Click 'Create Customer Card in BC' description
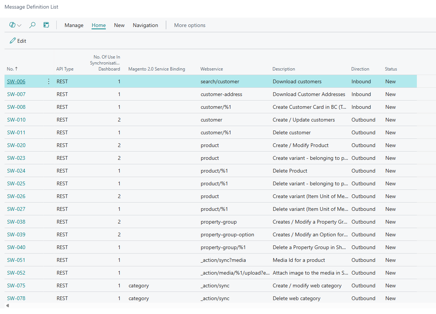436x314 pixels. (x=310, y=107)
